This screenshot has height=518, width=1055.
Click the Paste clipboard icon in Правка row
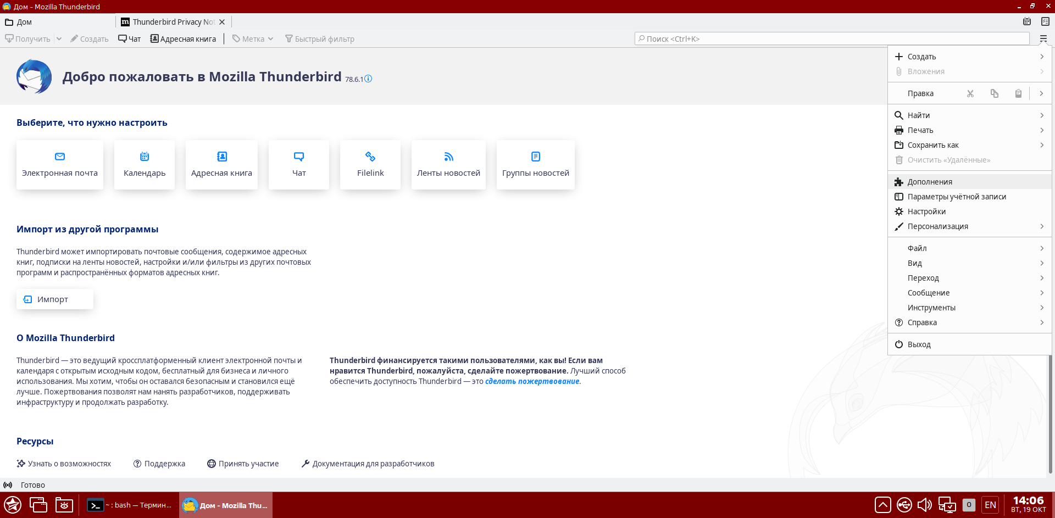coord(1018,93)
